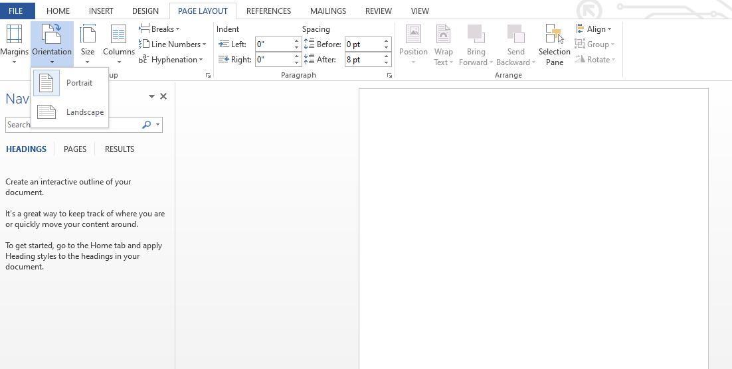Open Page Setup dialog box launcher
This screenshot has height=369, width=732.
pyautogui.click(x=208, y=75)
